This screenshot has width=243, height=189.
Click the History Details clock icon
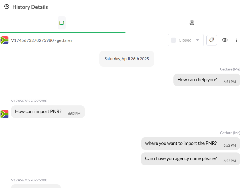pos(7,7)
